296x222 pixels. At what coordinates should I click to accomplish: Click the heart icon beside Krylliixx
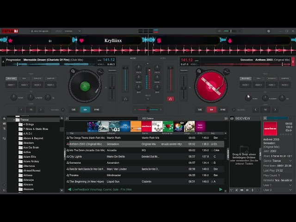pos(81,40)
